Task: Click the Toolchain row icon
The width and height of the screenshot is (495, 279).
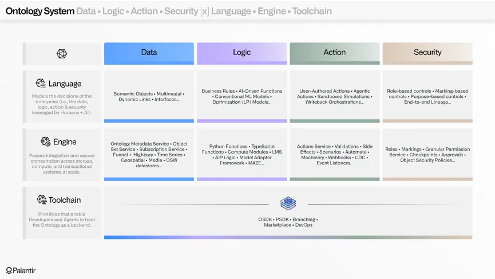Action: [x=42, y=200]
